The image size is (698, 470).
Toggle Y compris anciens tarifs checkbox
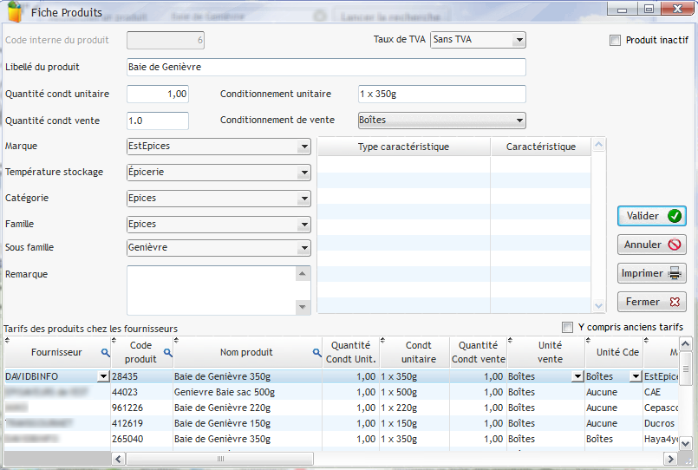coord(568,327)
